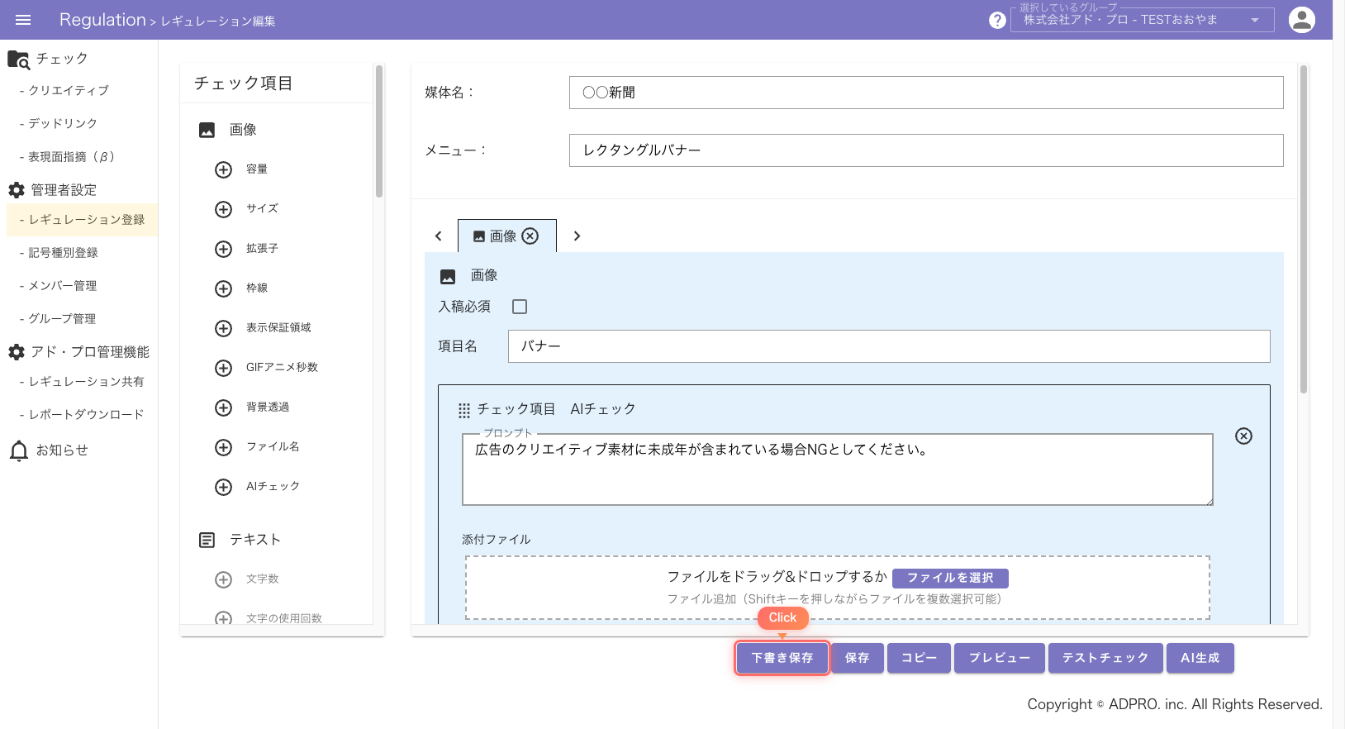The height and width of the screenshot is (729, 1345).
Task: Click the 下書き保存 button
Action: coord(782,658)
